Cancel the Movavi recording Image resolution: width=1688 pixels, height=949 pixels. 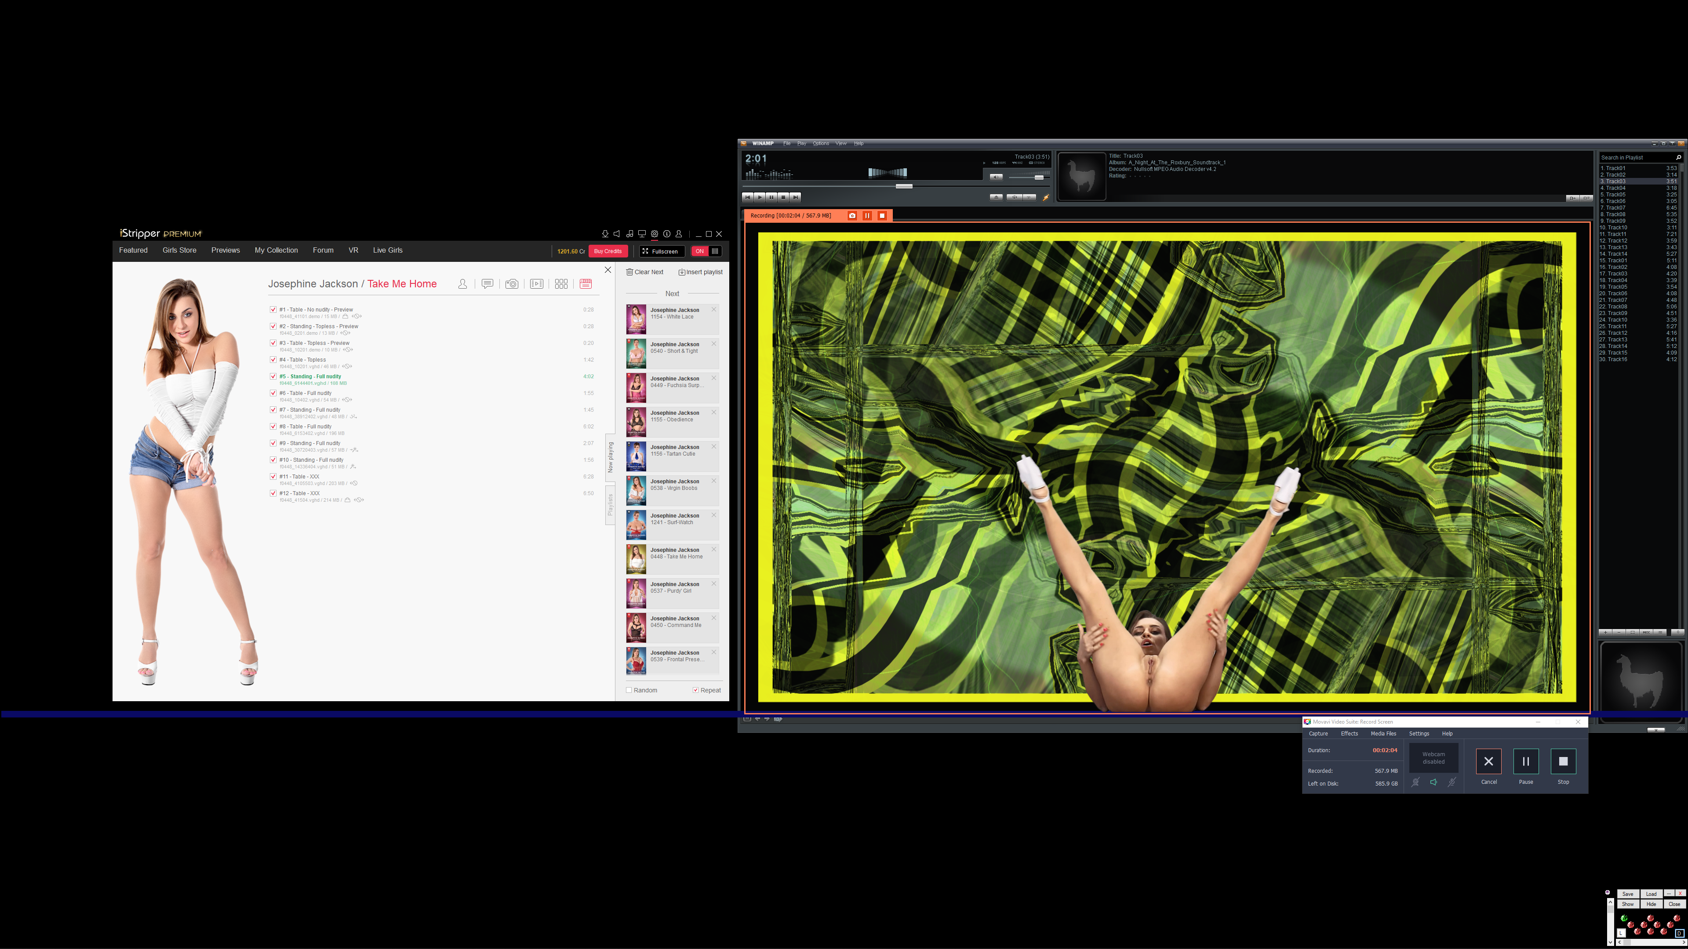pyautogui.click(x=1488, y=761)
